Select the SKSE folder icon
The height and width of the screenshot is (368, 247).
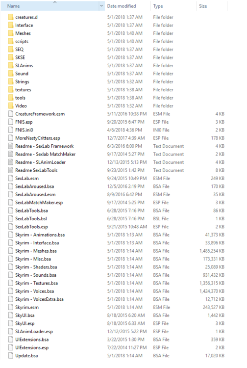pyautogui.click(x=11, y=57)
